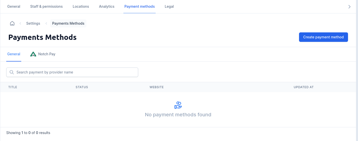Click the breadcrumb chevron before Settings
Image resolution: width=358 pixels, height=141 pixels.
click(20, 23)
